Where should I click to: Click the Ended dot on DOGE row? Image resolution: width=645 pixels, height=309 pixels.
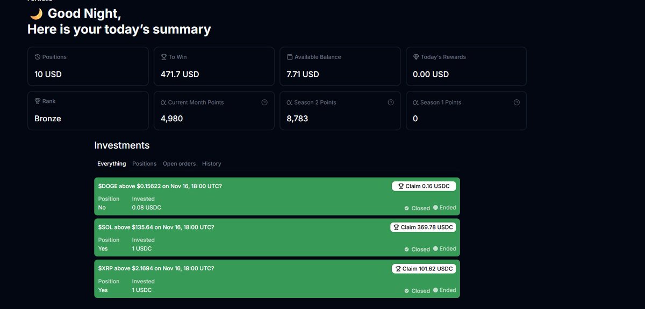coord(436,208)
